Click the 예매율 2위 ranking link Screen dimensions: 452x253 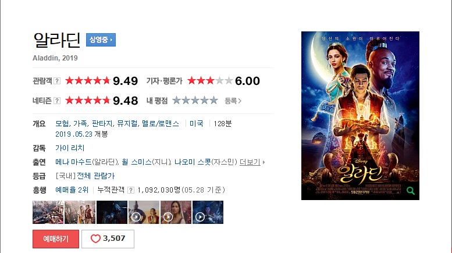point(72,190)
